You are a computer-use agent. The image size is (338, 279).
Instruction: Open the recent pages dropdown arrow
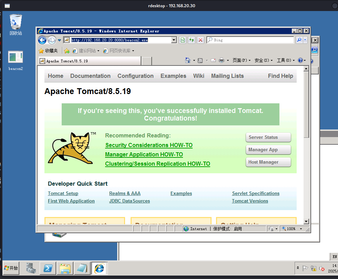[x=59, y=40]
